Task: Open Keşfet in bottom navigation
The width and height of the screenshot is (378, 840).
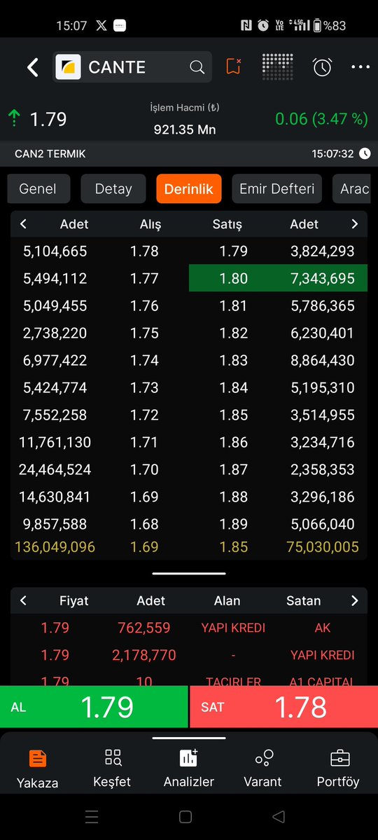Action: tap(112, 769)
